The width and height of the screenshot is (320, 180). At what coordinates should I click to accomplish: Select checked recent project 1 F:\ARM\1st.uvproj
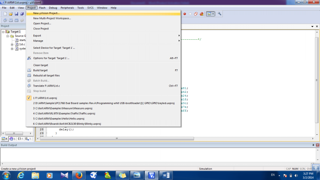(x=103, y=98)
